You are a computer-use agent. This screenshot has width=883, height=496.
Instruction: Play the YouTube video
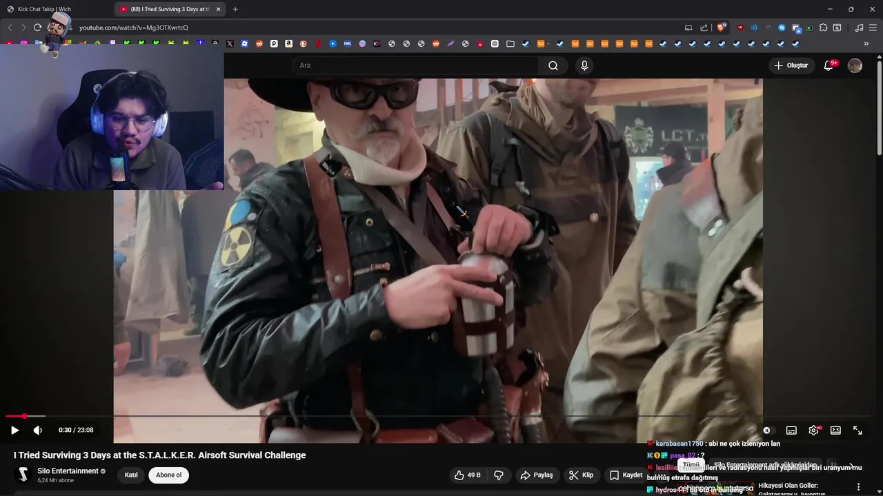point(14,430)
